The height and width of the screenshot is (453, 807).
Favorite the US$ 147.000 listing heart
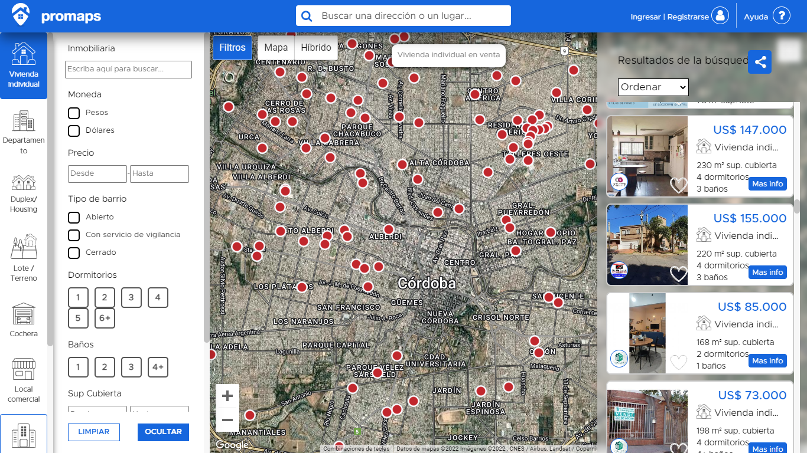pyautogui.click(x=679, y=185)
